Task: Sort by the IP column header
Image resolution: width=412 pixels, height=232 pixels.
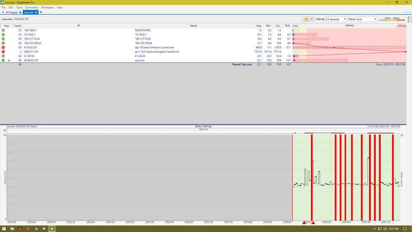Action: 78,26
